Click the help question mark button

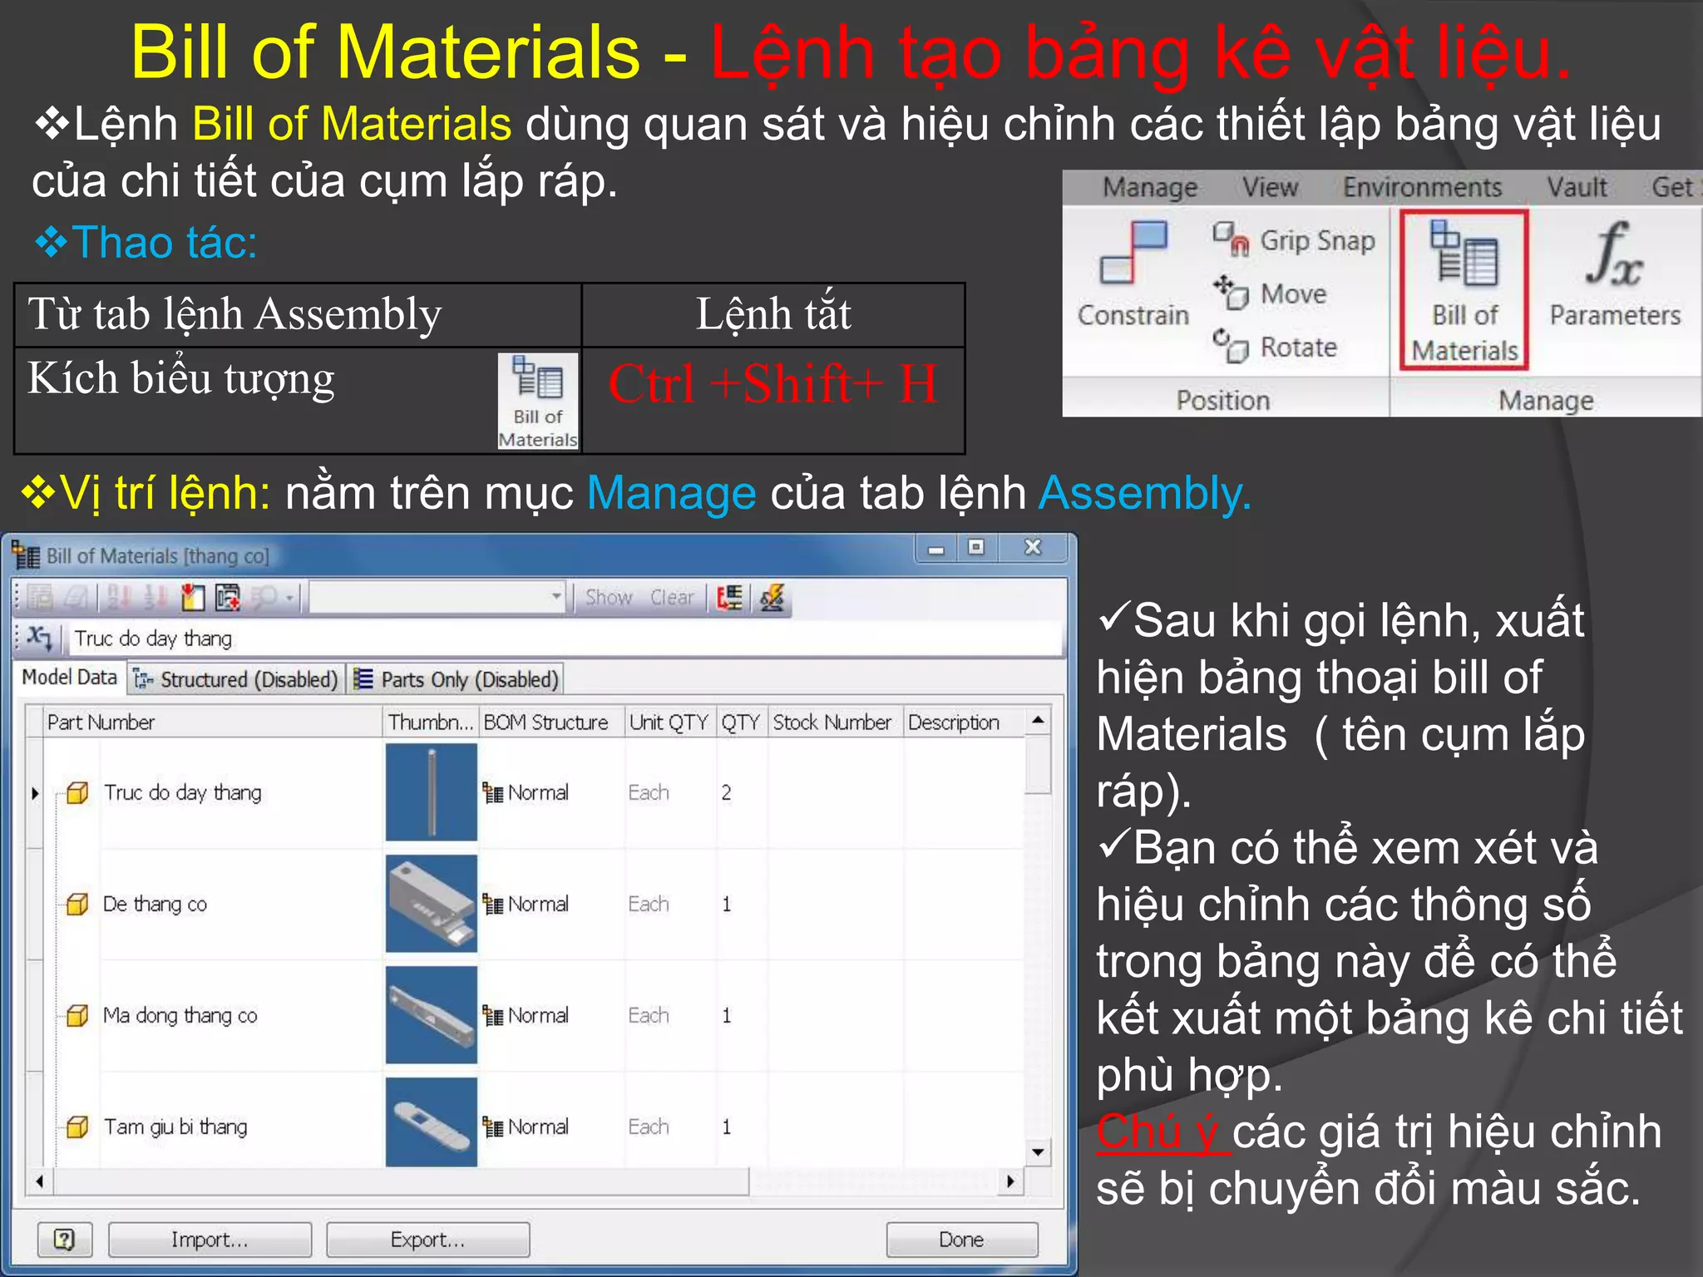coord(65,1240)
